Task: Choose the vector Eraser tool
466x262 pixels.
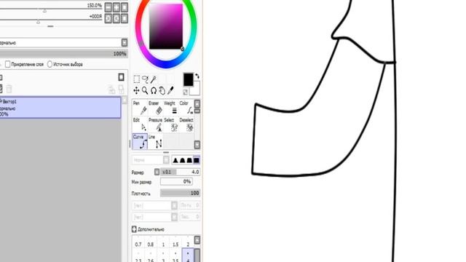Action: [155, 108]
